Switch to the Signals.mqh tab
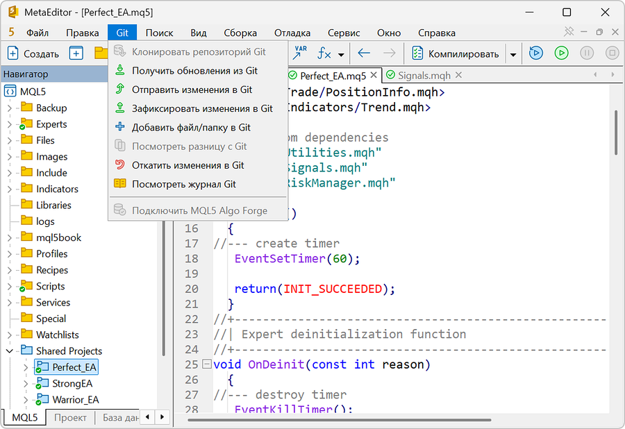Viewport: 625px width, 429px height. [x=424, y=75]
